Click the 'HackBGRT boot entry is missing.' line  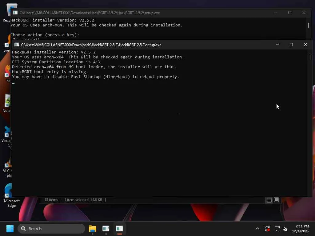point(50,72)
